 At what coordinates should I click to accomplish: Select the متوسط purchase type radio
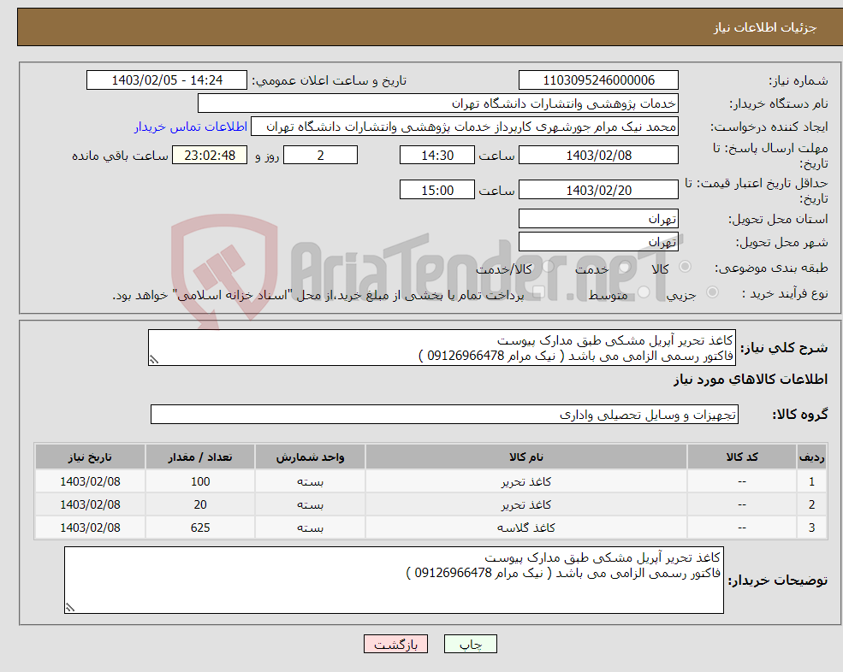tap(643, 292)
